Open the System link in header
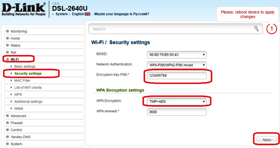This screenshot has width=280, height=148. click(61, 14)
